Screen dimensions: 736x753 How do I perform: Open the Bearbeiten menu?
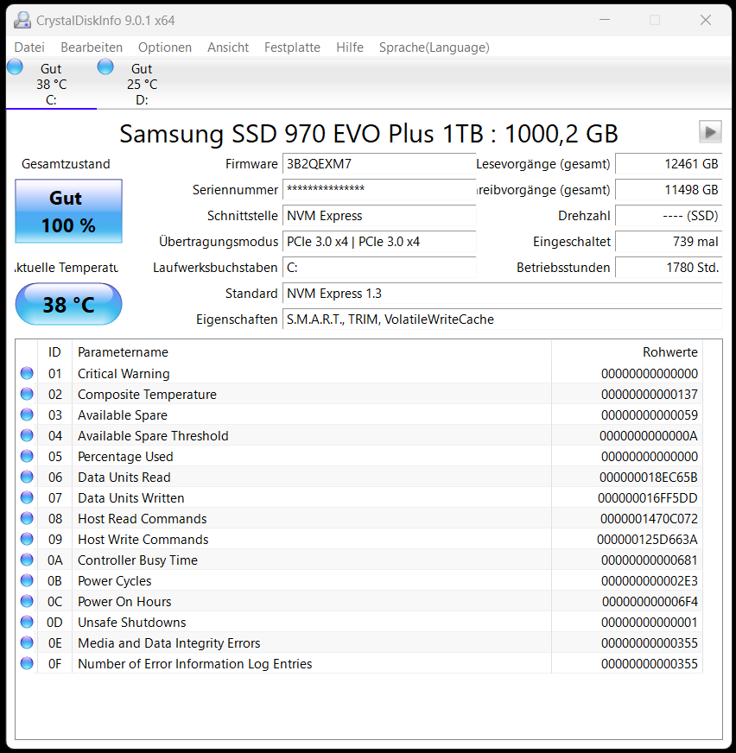92,47
